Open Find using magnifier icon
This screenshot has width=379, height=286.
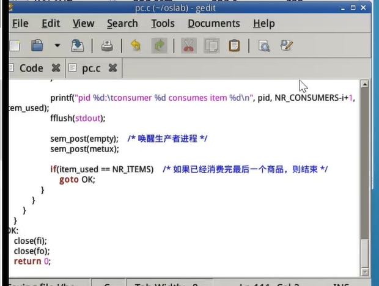pos(264,46)
